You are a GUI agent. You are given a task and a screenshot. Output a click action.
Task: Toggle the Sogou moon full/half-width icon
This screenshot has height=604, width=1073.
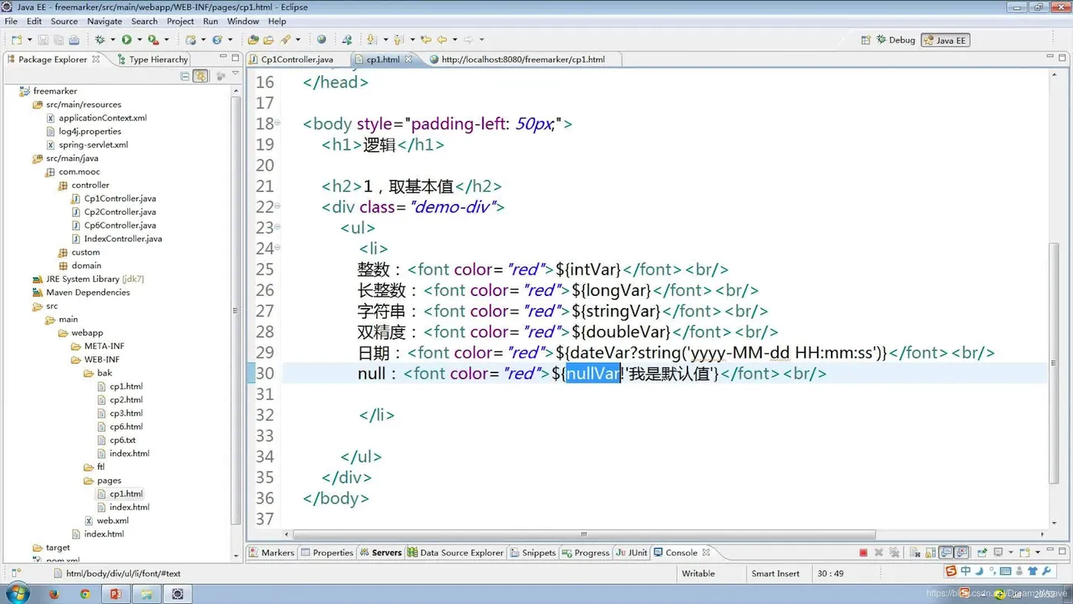[980, 572]
